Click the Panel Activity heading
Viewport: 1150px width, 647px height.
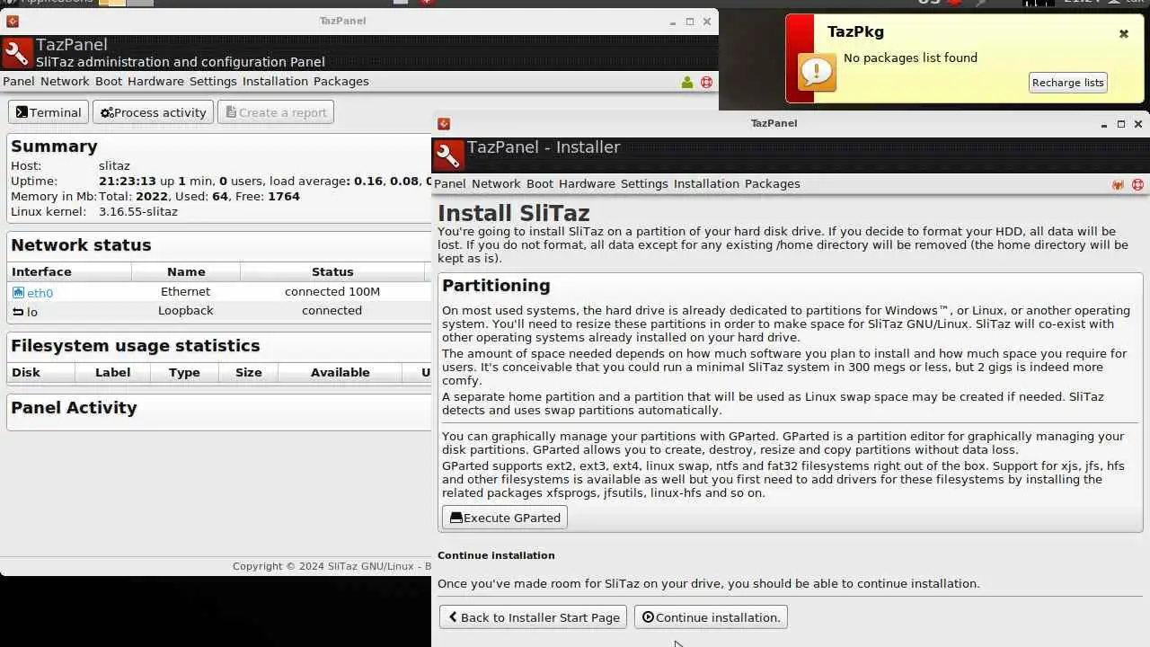tap(74, 407)
